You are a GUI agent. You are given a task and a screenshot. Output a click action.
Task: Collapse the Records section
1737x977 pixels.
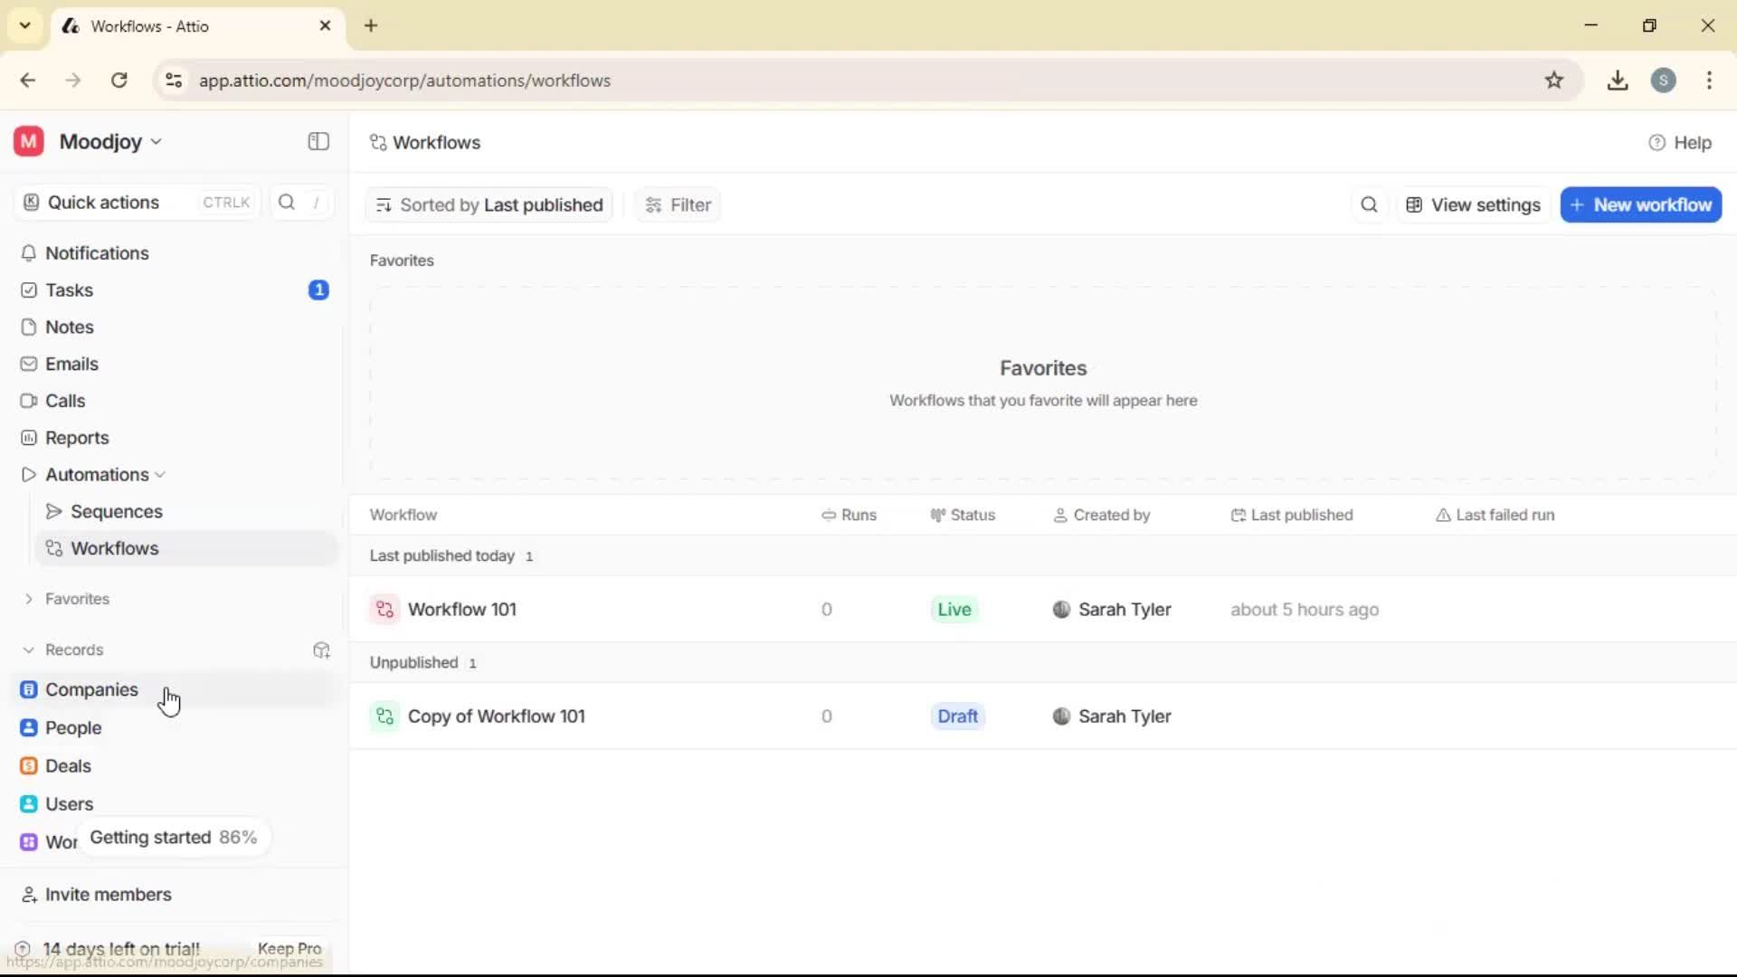tap(28, 650)
